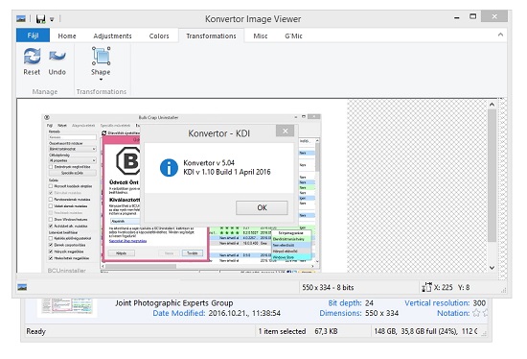Switch to the Home tab
This screenshot has height=359, width=527.
67,36
